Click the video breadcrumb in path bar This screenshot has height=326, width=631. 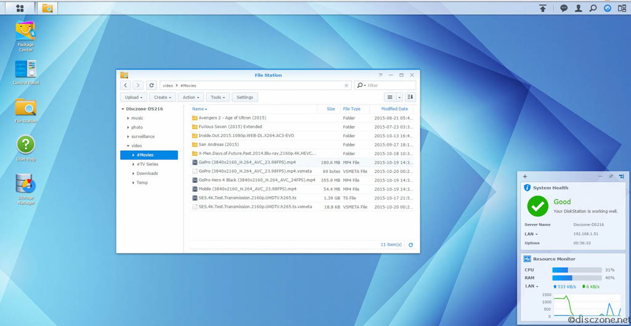[168, 85]
